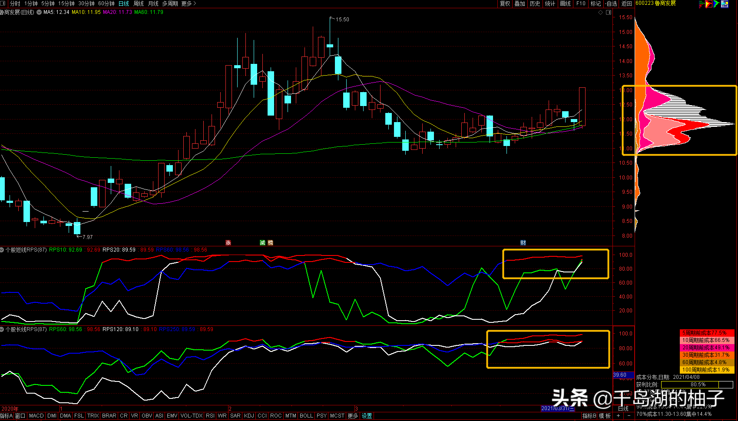Toggle the panel icon at top-left corner

coord(3,3)
